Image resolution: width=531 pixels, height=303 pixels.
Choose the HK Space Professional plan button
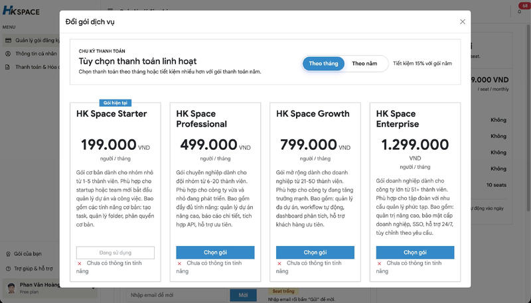[x=215, y=252]
